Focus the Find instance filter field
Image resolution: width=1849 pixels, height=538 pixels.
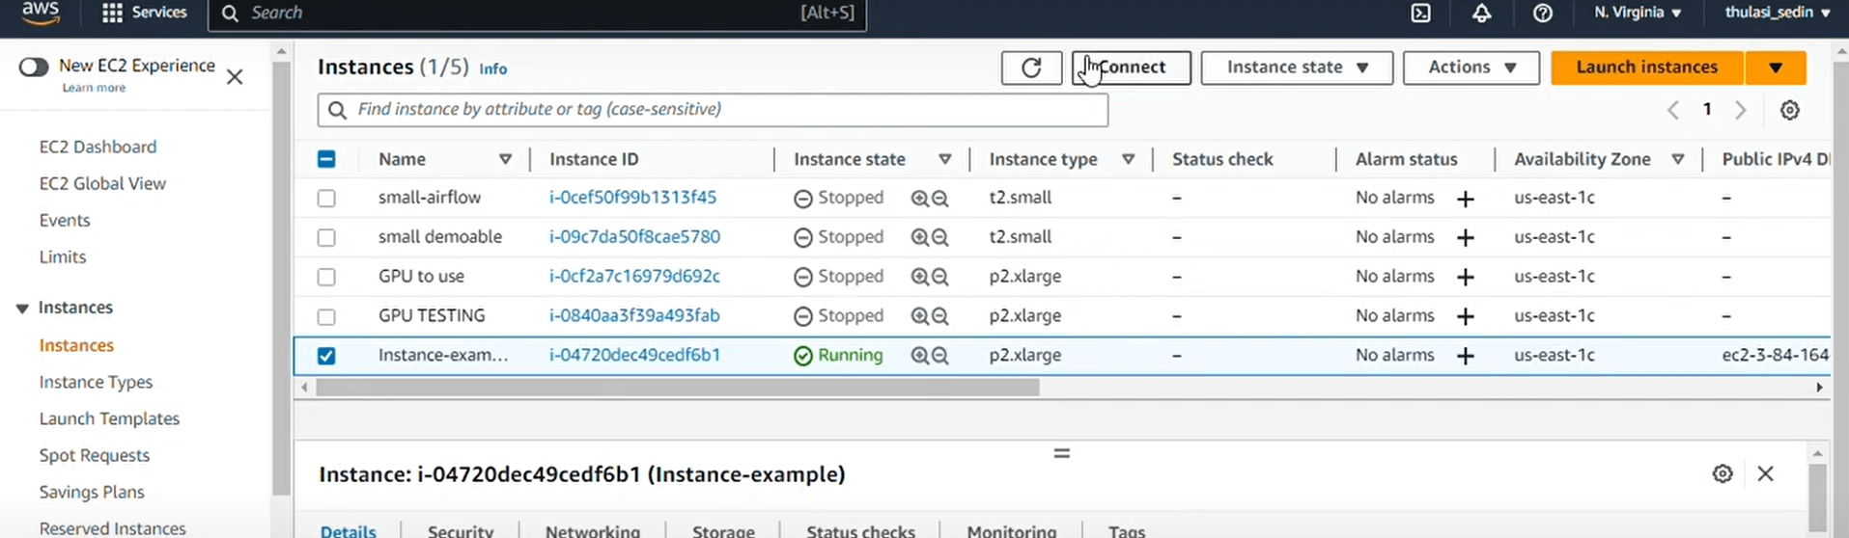(x=713, y=110)
